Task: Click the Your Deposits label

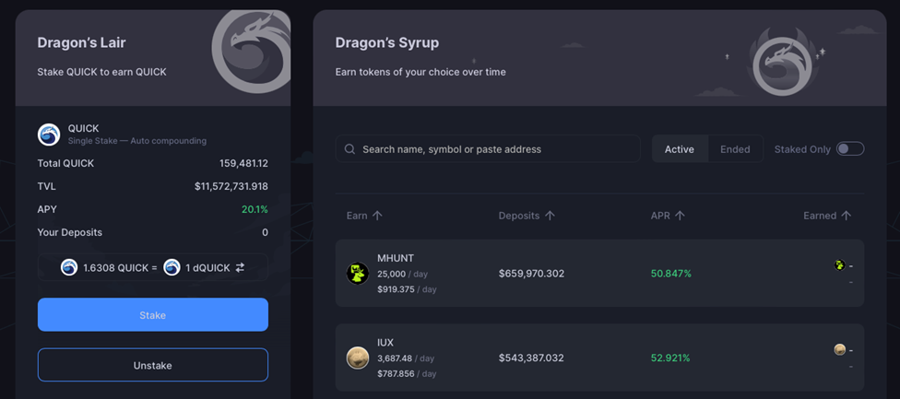Action: [x=70, y=232]
